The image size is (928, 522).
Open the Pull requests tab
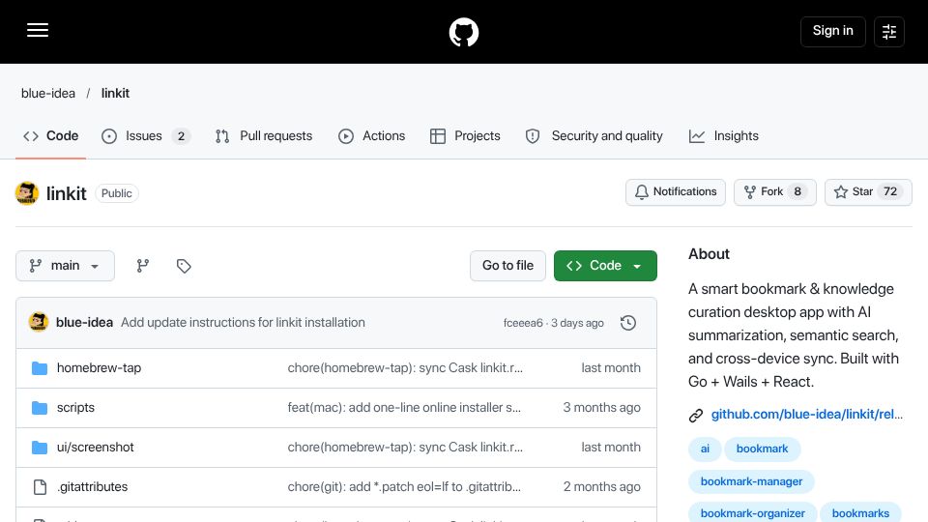click(x=264, y=136)
